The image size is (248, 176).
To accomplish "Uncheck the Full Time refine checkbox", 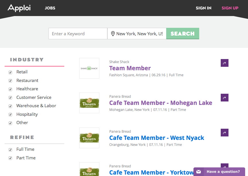I will 10,150.
